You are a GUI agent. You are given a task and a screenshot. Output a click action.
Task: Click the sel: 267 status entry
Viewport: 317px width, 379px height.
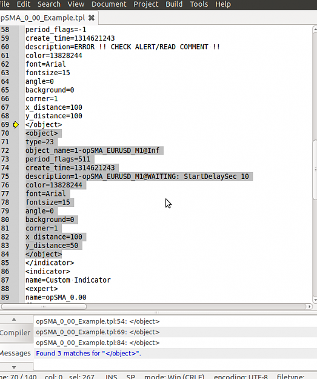click(x=81, y=377)
